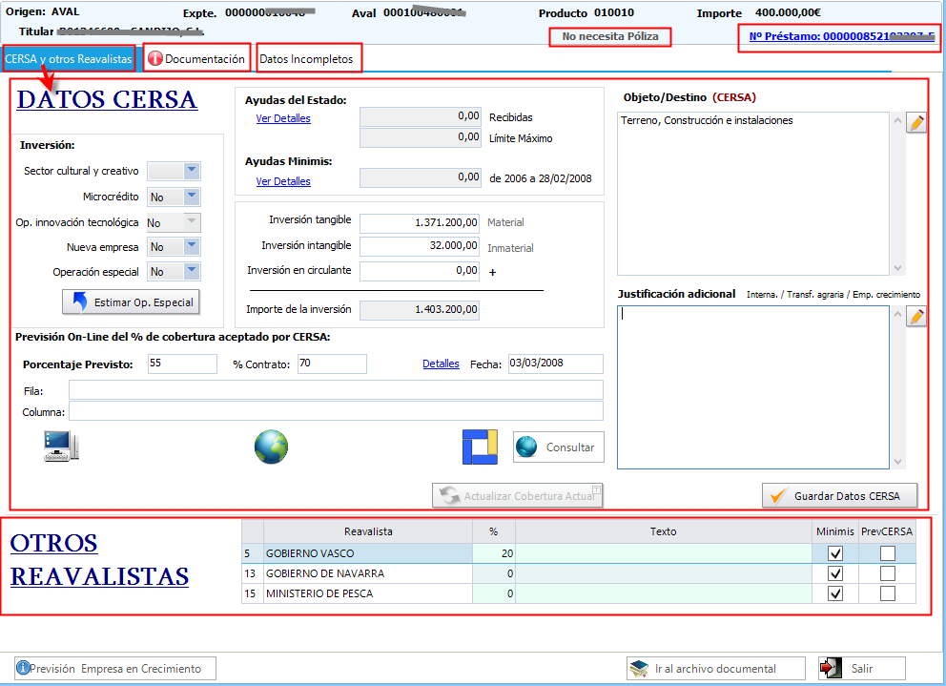Toggle Minimis checkbox for MINISTERIO DE PESCA
Image resolution: width=946 pixels, height=686 pixels.
click(x=835, y=593)
